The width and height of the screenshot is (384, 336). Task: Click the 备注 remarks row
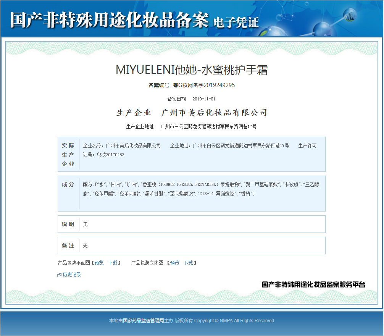[x=191, y=246]
